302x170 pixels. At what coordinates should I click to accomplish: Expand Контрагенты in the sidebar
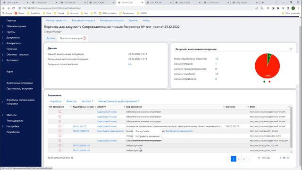pos(3,43)
